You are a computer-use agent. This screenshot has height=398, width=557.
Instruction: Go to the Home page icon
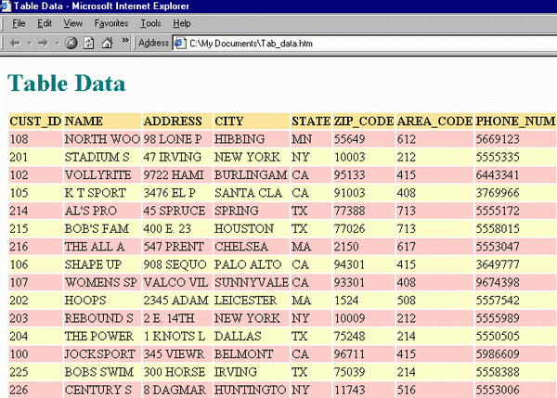click(x=107, y=43)
